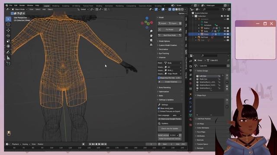This screenshot has width=277, height=155.
Task: Click the hamburger menu icon beside Export
Action: (180, 23)
